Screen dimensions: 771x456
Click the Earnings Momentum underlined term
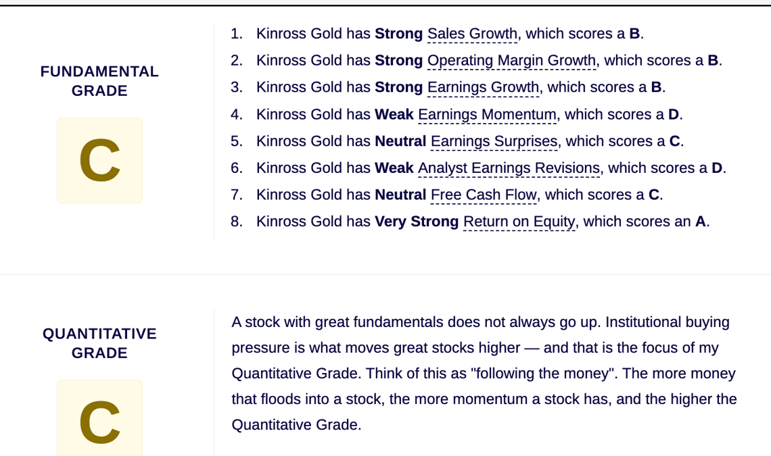click(487, 114)
